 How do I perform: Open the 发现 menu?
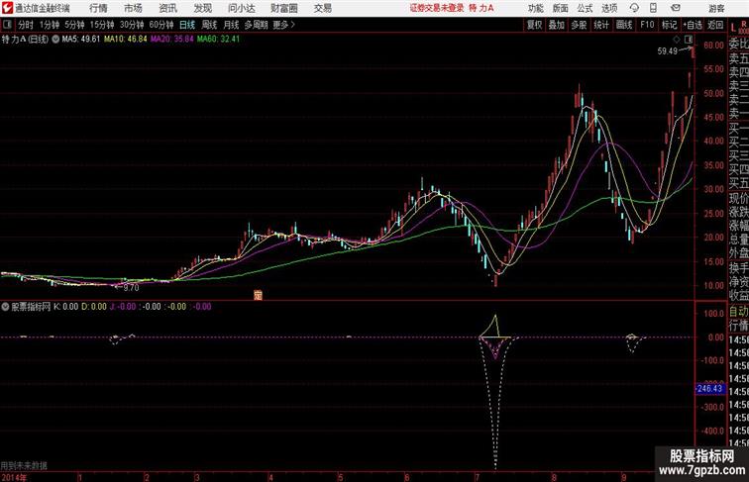tap(202, 8)
